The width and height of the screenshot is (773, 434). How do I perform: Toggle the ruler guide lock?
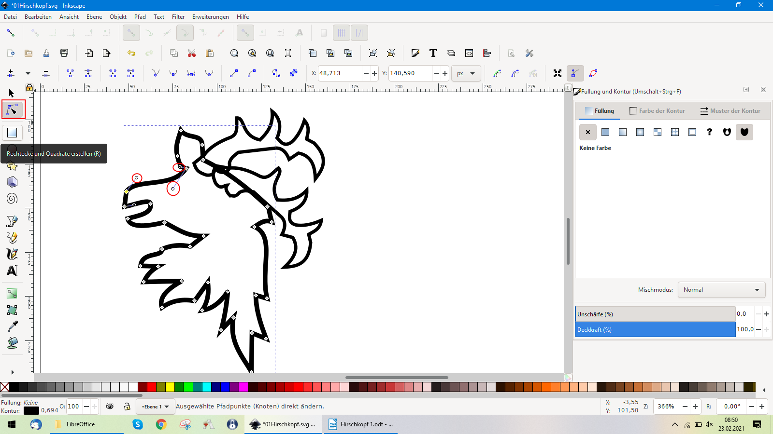(x=29, y=88)
